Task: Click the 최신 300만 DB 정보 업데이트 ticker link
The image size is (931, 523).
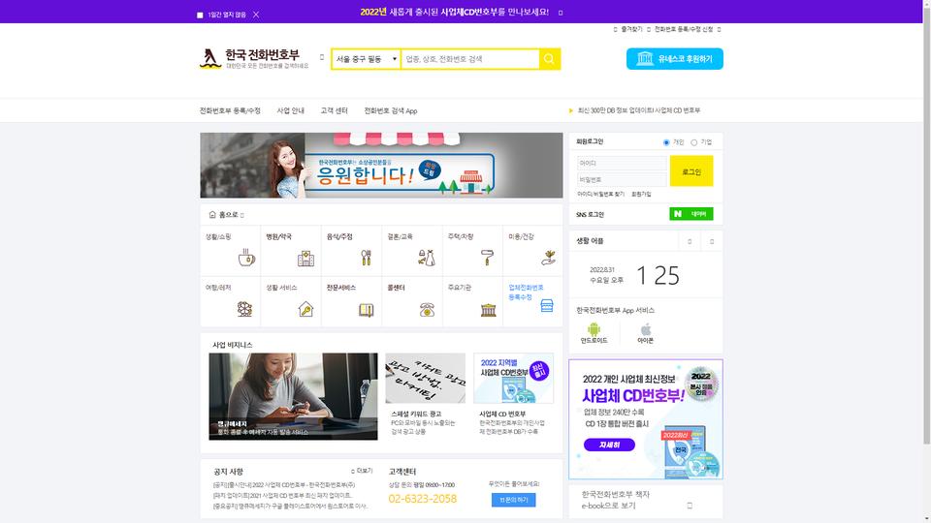Action: [x=639, y=110]
